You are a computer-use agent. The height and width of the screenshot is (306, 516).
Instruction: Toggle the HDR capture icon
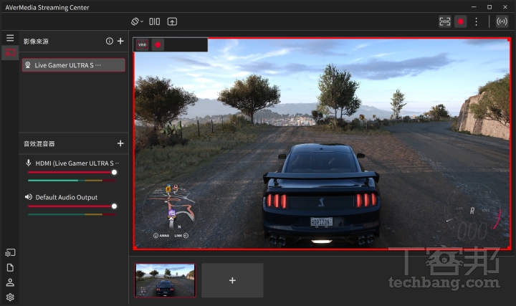pyautogui.click(x=445, y=21)
